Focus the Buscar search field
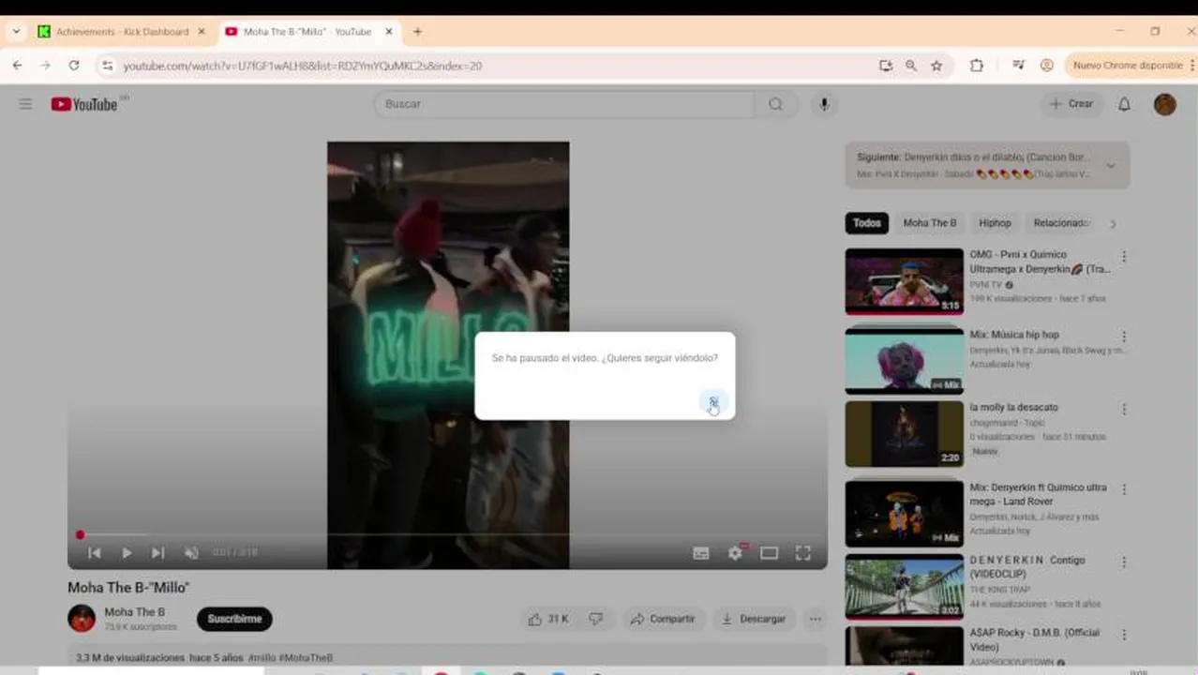The image size is (1198, 675). [564, 104]
